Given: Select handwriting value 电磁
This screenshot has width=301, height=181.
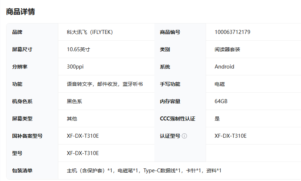Looking at the screenshot, I should tap(220, 84).
